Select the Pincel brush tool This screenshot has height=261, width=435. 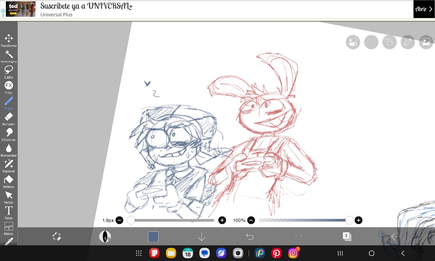9,103
